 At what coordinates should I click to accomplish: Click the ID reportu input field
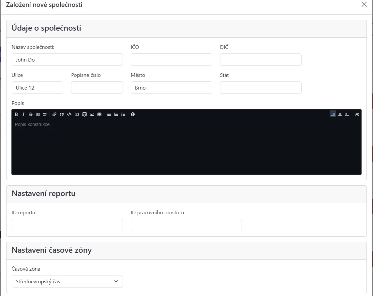[67, 225]
